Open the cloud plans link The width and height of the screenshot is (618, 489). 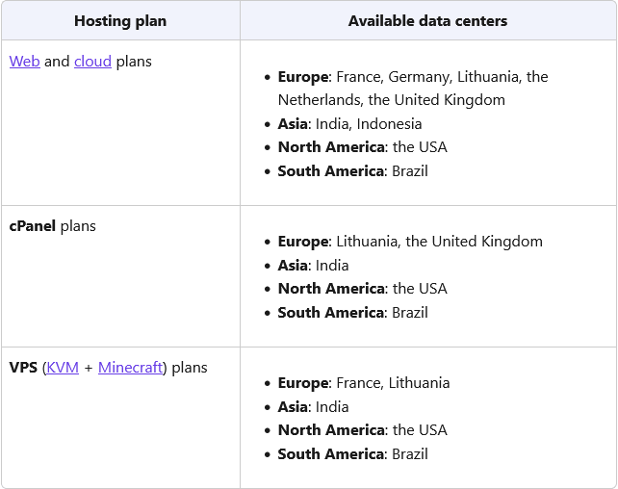(x=92, y=62)
